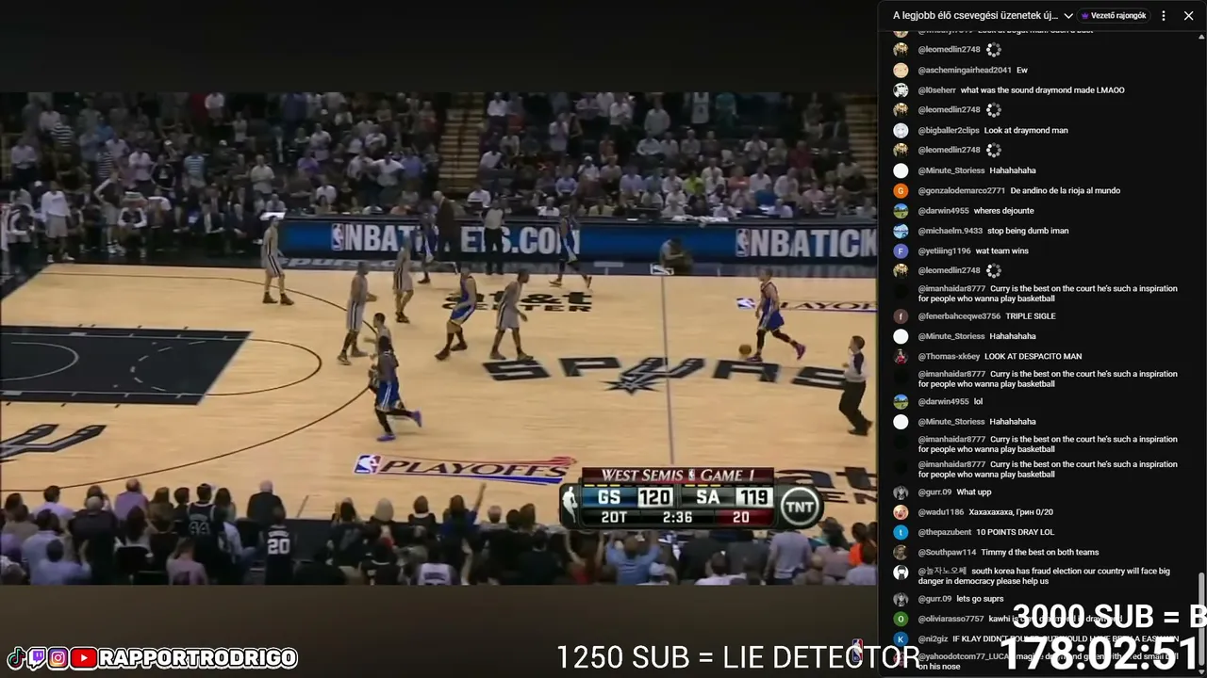Open the @fenerbahceqwe3756 username
Image resolution: width=1207 pixels, height=678 pixels.
coord(960,316)
